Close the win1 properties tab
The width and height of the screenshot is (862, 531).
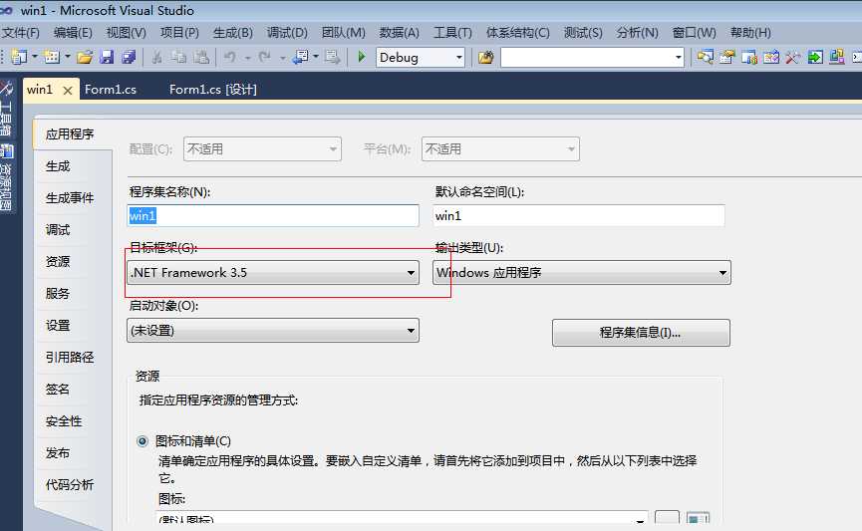pyautogui.click(x=68, y=90)
